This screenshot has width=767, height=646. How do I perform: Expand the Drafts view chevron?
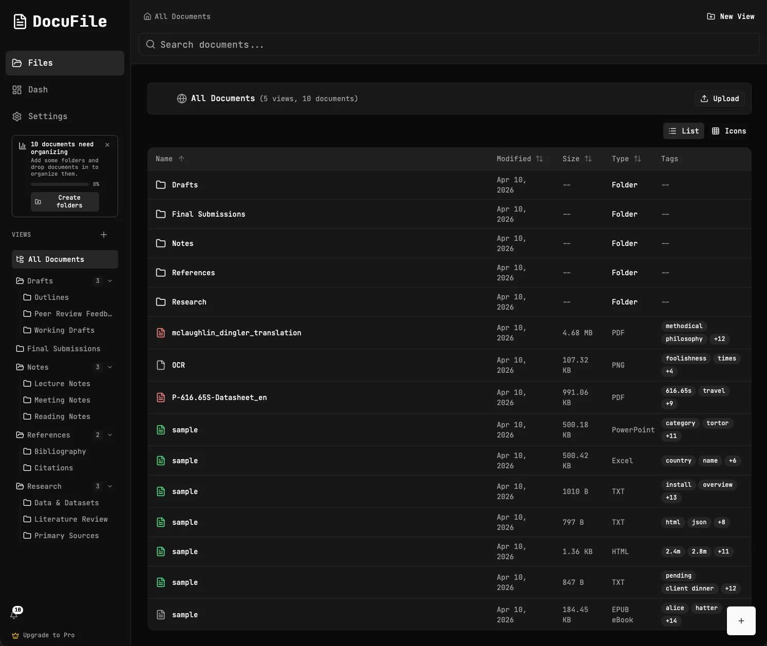110,281
